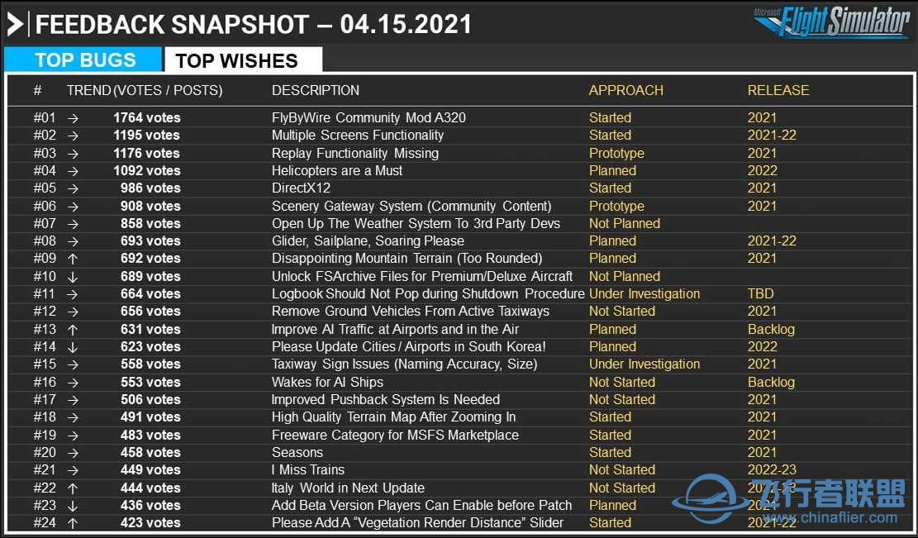Open FlyByWire Community Mod A320 entry
The width and height of the screenshot is (918, 538).
click(369, 117)
